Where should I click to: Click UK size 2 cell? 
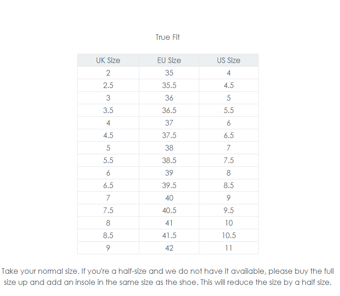[108, 73]
